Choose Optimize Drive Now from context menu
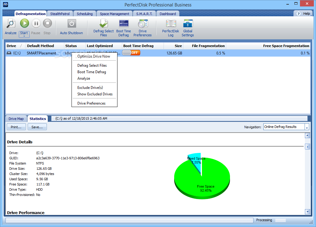This screenshot has height=227, width=316. pos(94,56)
